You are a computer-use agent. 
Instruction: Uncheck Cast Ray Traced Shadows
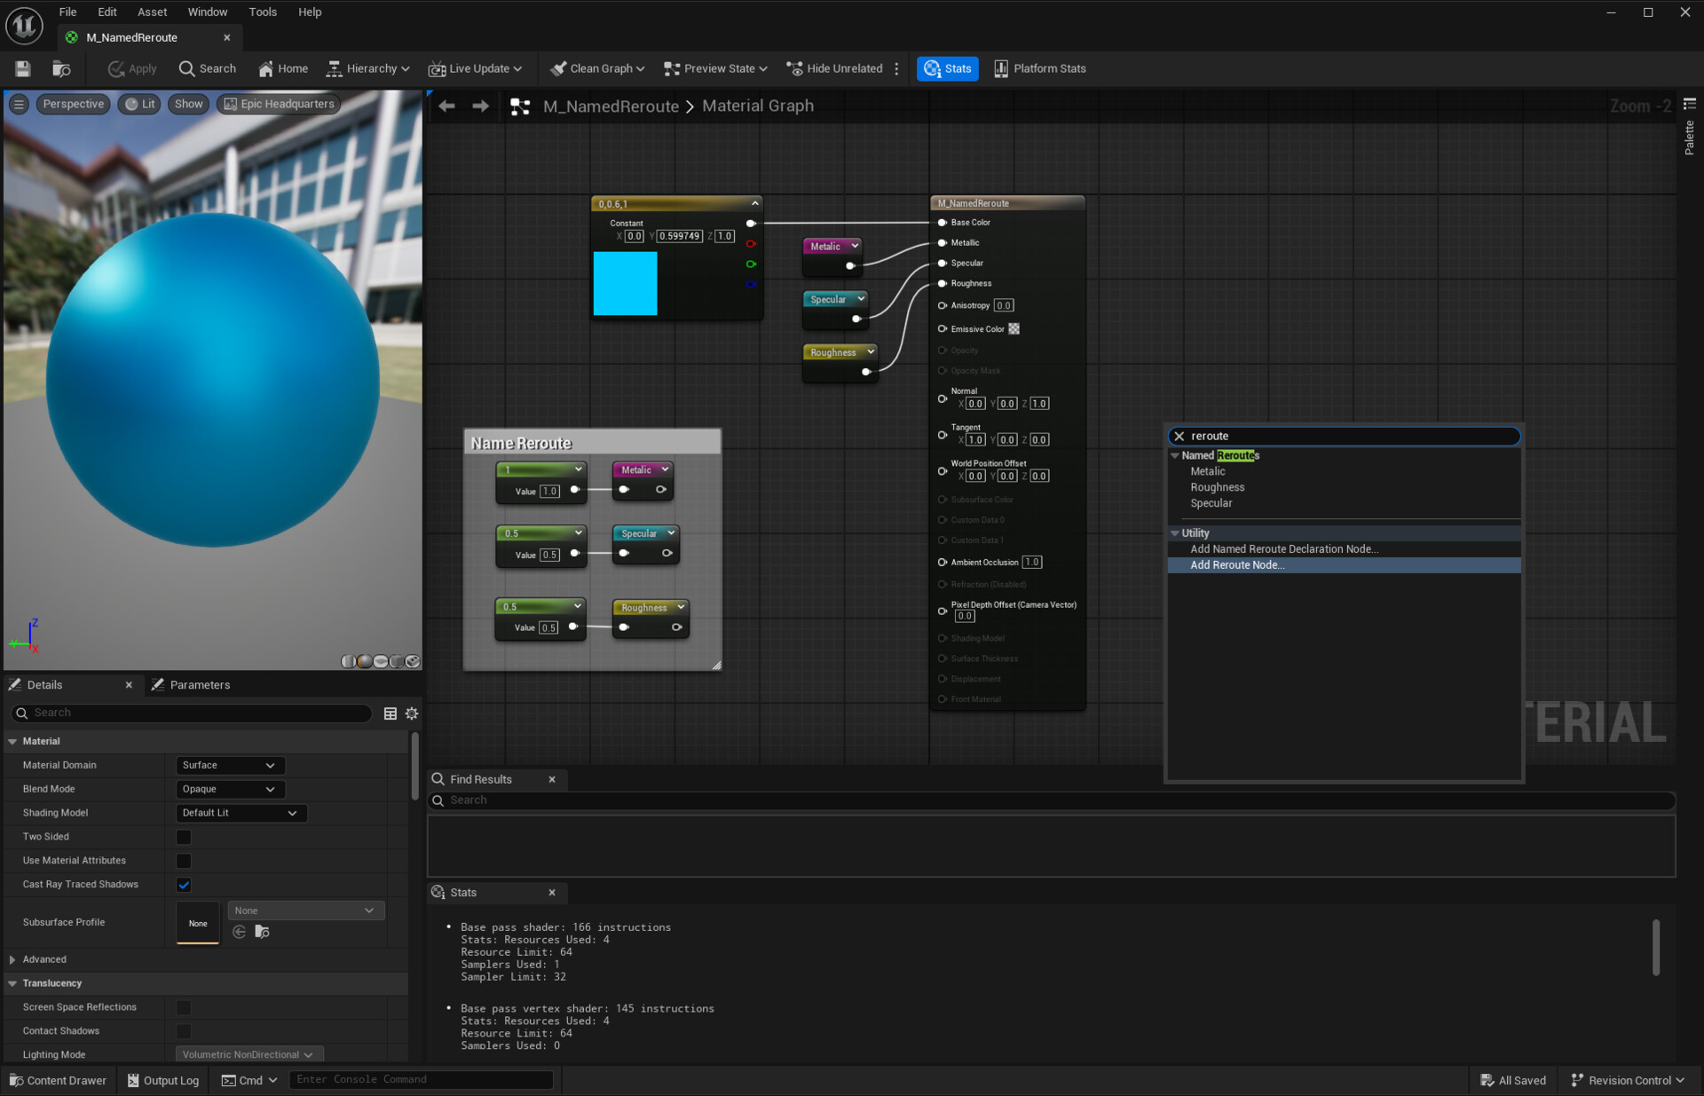183,884
